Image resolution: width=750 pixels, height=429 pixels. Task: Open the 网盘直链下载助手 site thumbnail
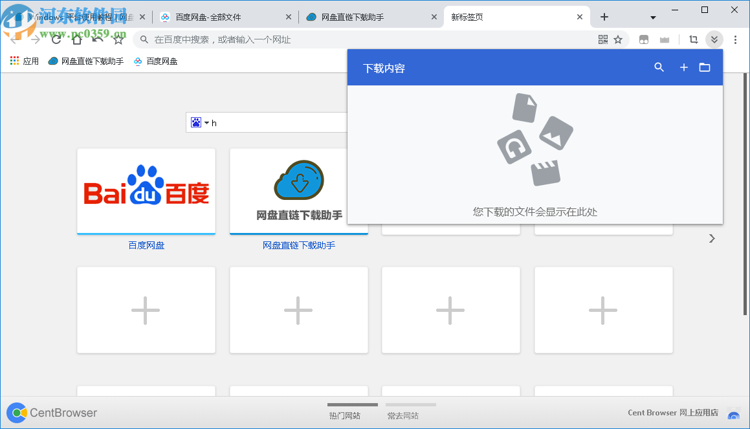pos(298,191)
